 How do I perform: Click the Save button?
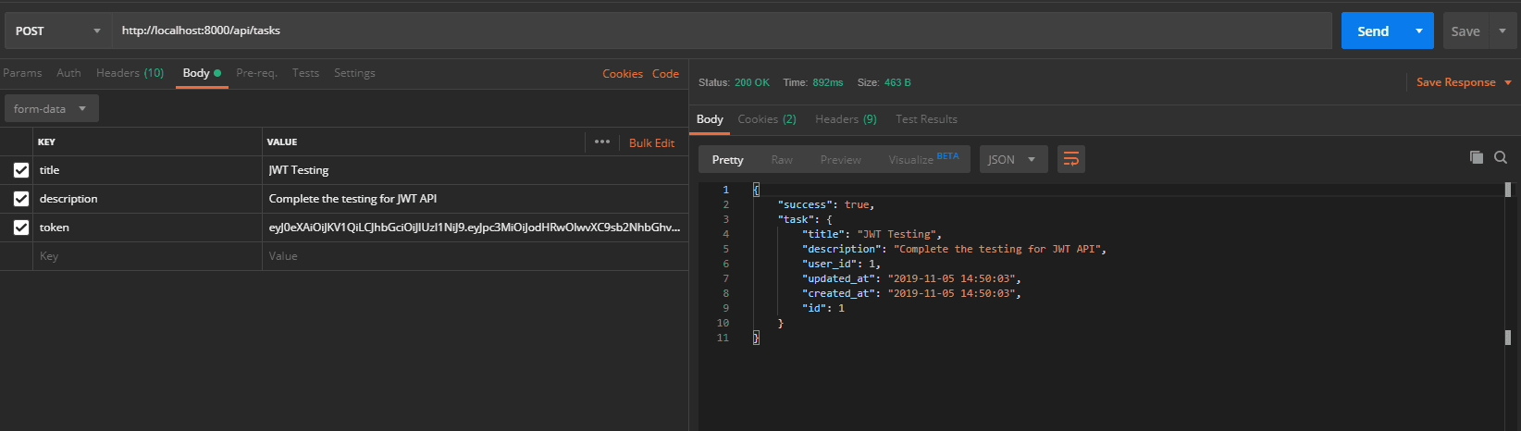(x=1465, y=31)
